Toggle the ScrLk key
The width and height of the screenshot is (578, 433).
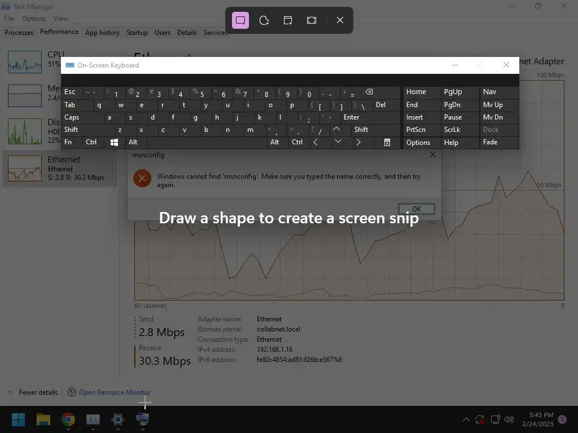pos(459,130)
